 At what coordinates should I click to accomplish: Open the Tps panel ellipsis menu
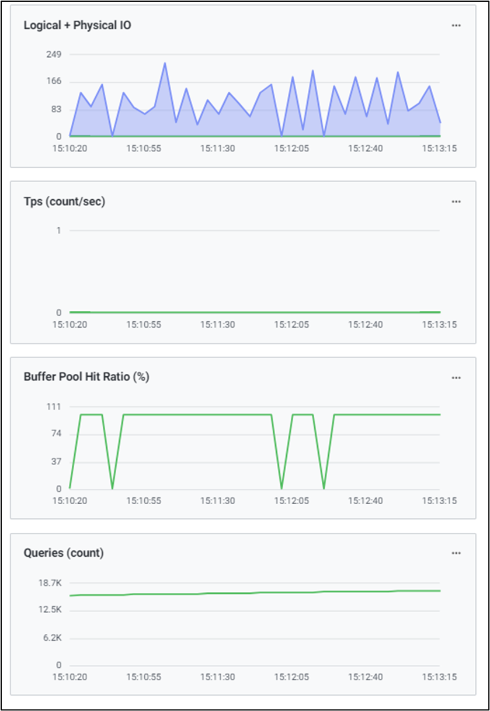[456, 202]
